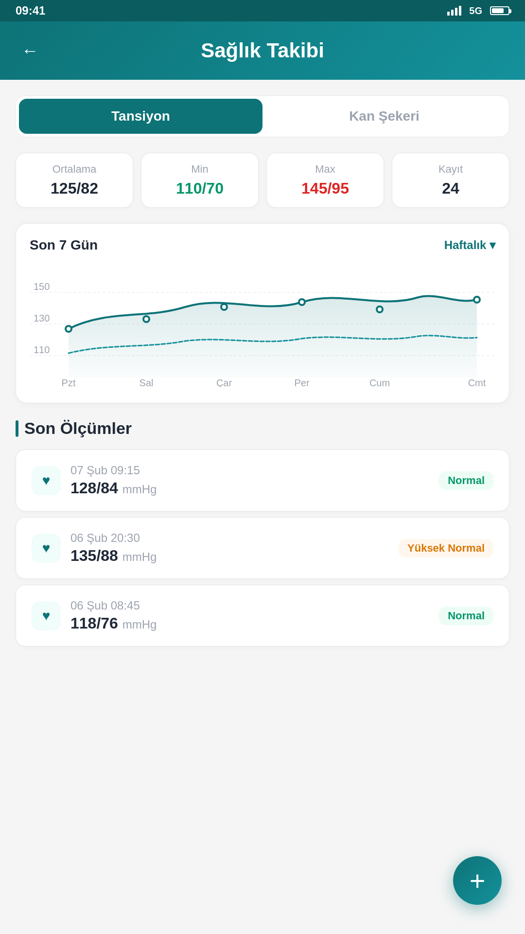Image resolution: width=525 pixels, height=934 pixels.
Task: Select the Max 145/95 stat card
Action: click(325, 180)
